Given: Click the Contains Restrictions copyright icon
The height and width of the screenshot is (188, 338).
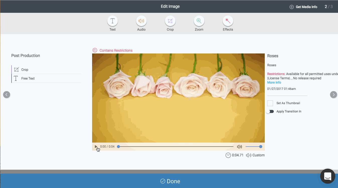Looking at the screenshot, I should 95,50.
